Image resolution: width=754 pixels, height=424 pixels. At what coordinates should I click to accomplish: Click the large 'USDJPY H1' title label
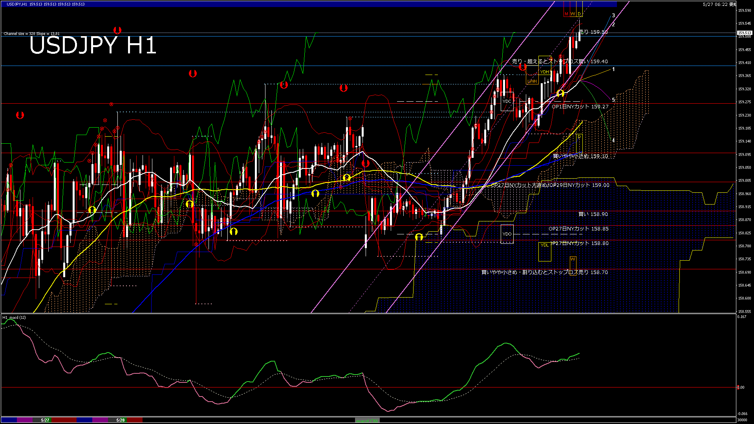93,45
